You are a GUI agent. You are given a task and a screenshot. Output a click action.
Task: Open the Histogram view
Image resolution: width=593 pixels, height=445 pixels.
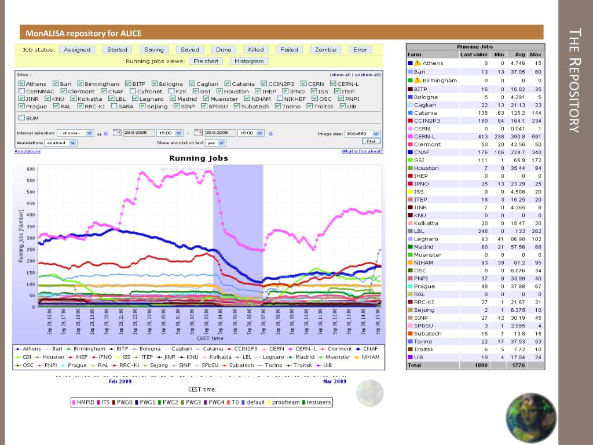coord(249,61)
